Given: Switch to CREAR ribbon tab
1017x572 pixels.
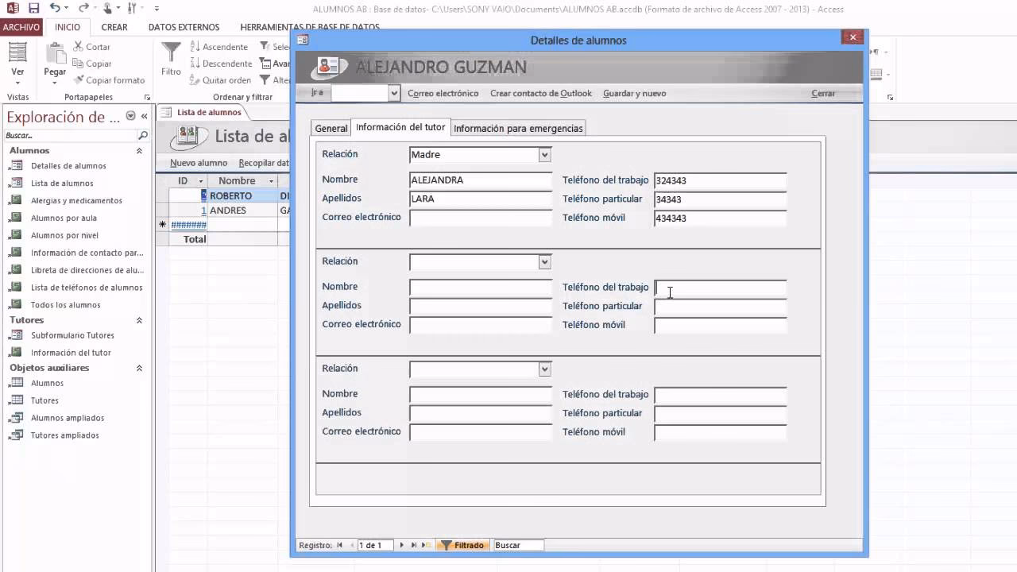Looking at the screenshot, I should (114, 27).
